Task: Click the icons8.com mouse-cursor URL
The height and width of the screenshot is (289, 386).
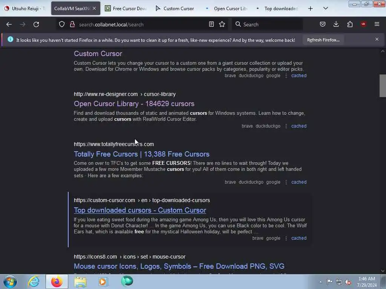Action: (x=130, y=257)
